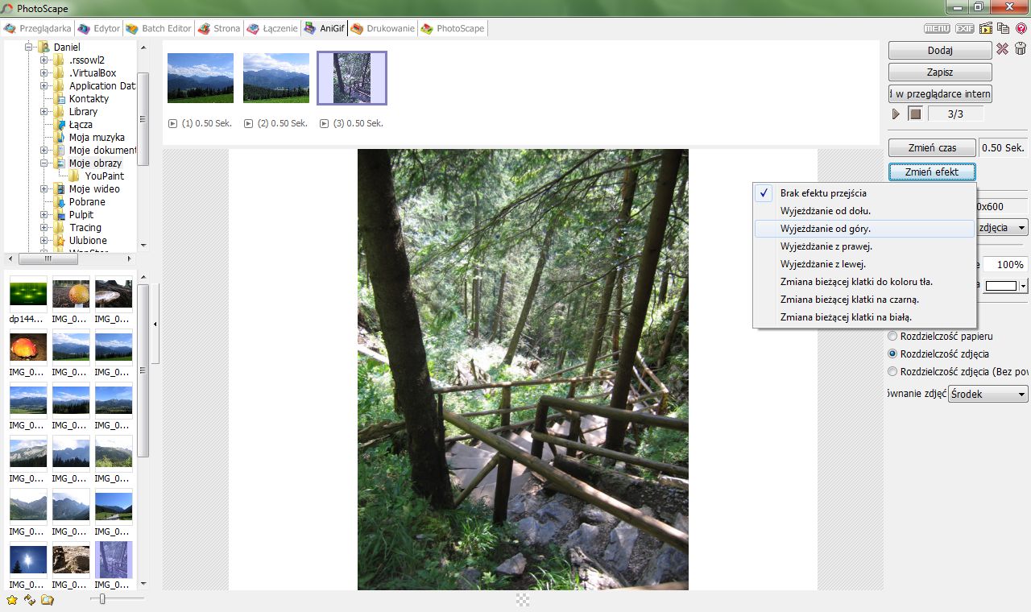Viewport: 1031px width, 612px height.
Task: Click the open-folder icon at bottom left
Action: click(x=48, y=600)
